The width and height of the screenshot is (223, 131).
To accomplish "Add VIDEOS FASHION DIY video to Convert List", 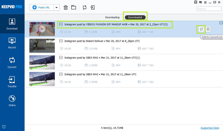I will coord(201,29).
